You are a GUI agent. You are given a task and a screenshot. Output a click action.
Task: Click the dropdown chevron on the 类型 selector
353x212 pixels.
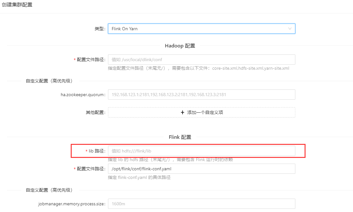[x=290, y=29]
